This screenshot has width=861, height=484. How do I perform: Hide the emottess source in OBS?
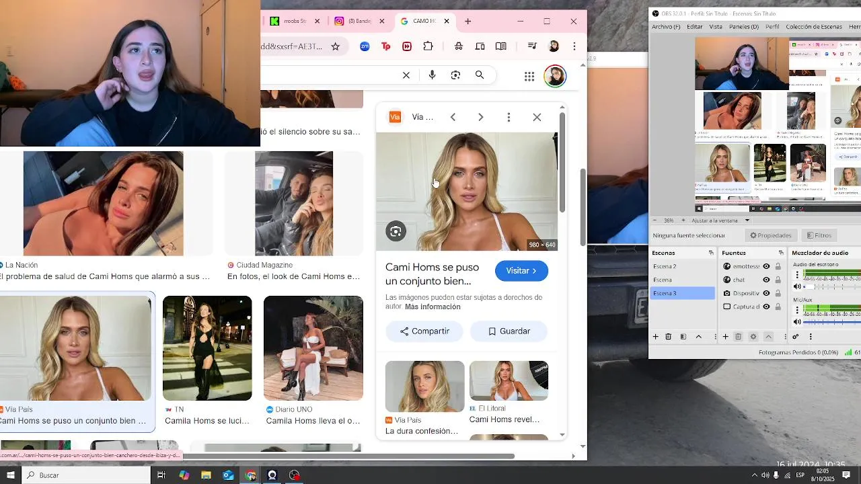(x=766, y=266)
